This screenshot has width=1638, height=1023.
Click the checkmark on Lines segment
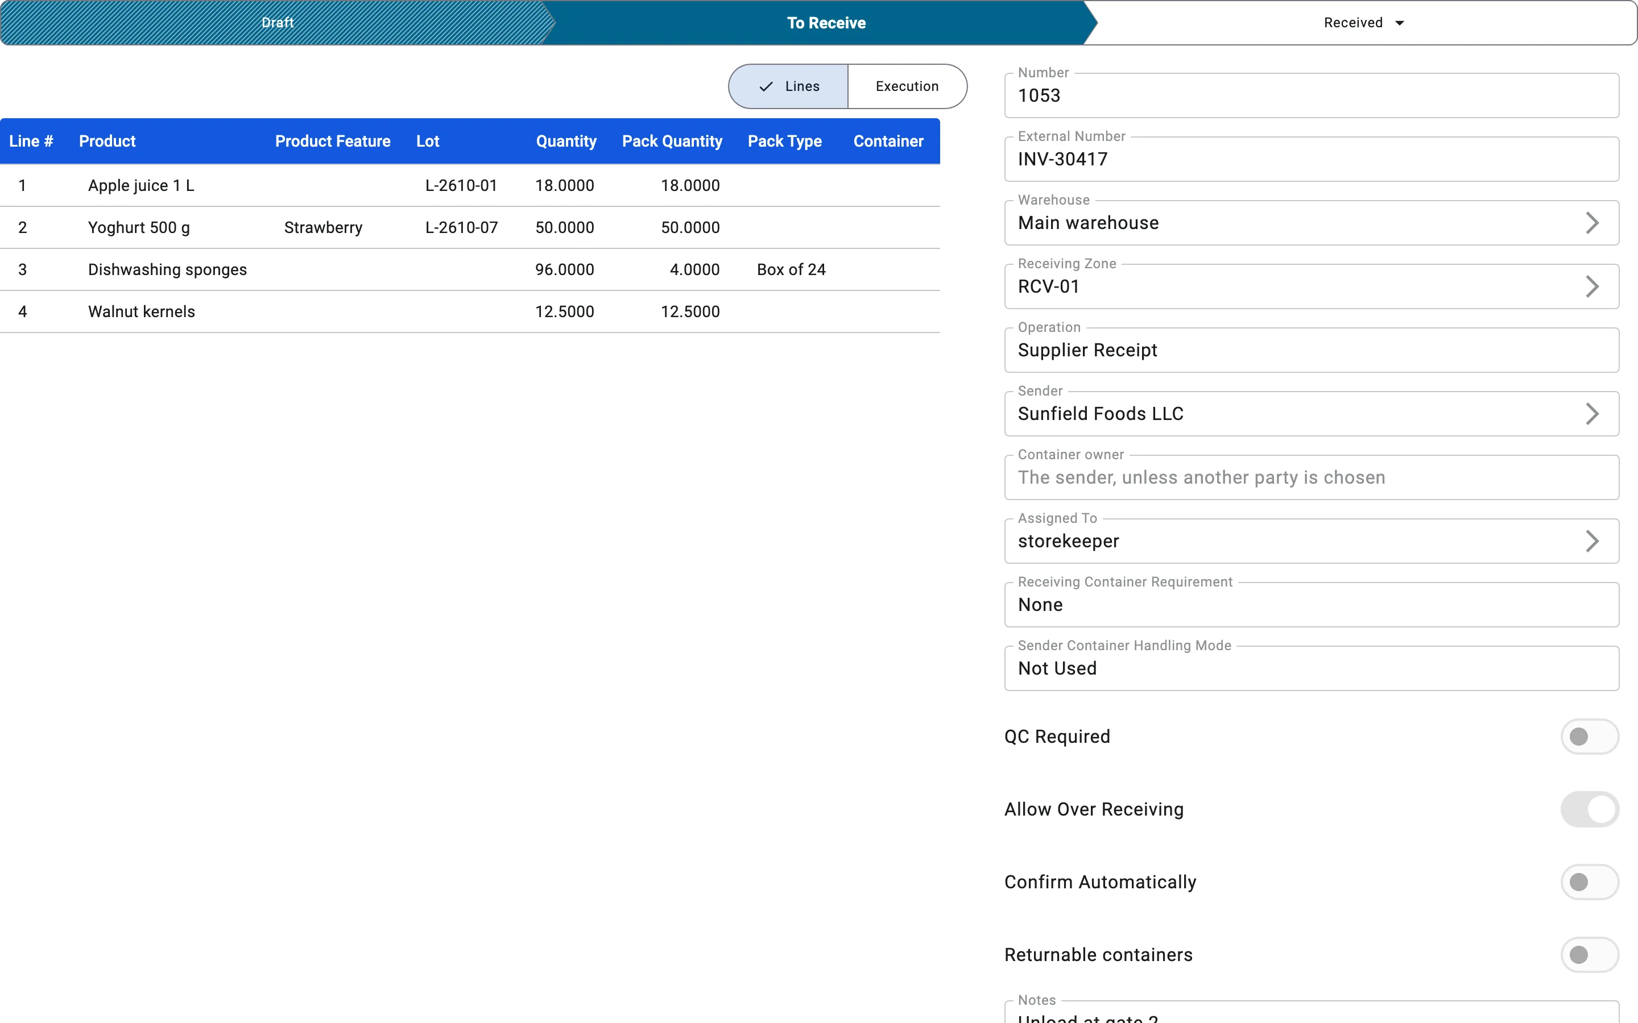tap(766, 86)
